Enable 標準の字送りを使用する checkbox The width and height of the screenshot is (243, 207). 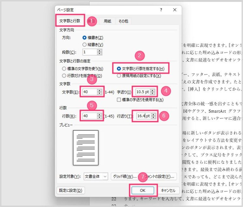[140, 100]
